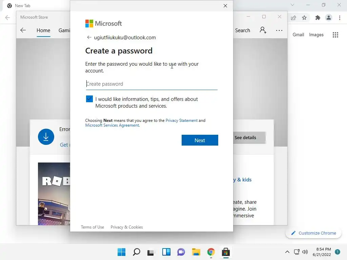Open the notification badge icon

[x=337, y=252]
